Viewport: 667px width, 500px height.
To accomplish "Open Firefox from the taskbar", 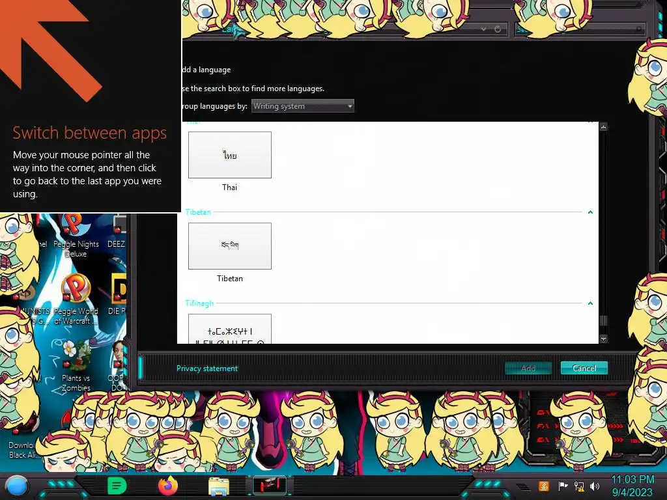I will coord(167,486).
